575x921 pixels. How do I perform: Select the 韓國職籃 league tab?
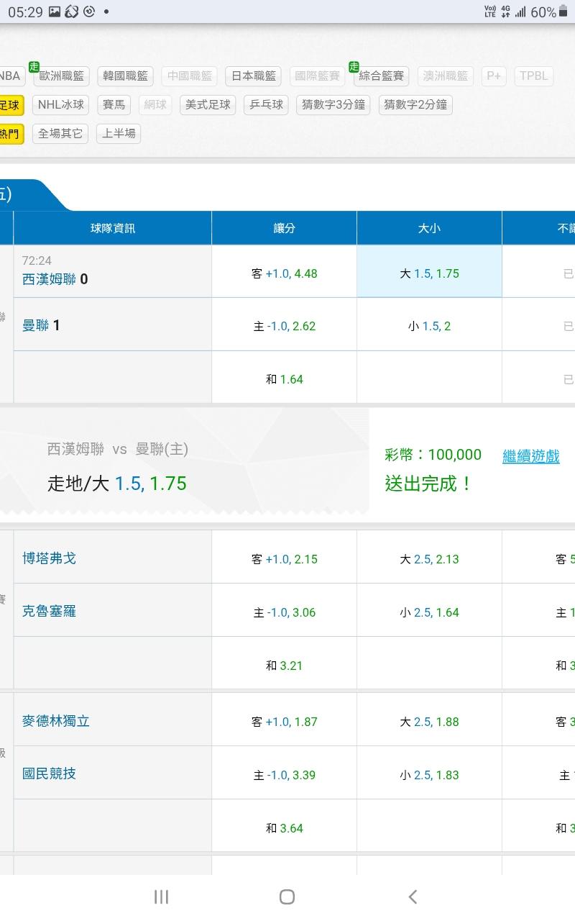click(125, 76)
